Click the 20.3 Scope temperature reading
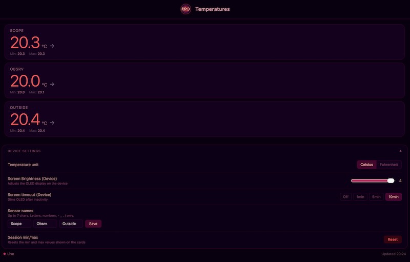The image size is (410, 262). pos(25,43)
